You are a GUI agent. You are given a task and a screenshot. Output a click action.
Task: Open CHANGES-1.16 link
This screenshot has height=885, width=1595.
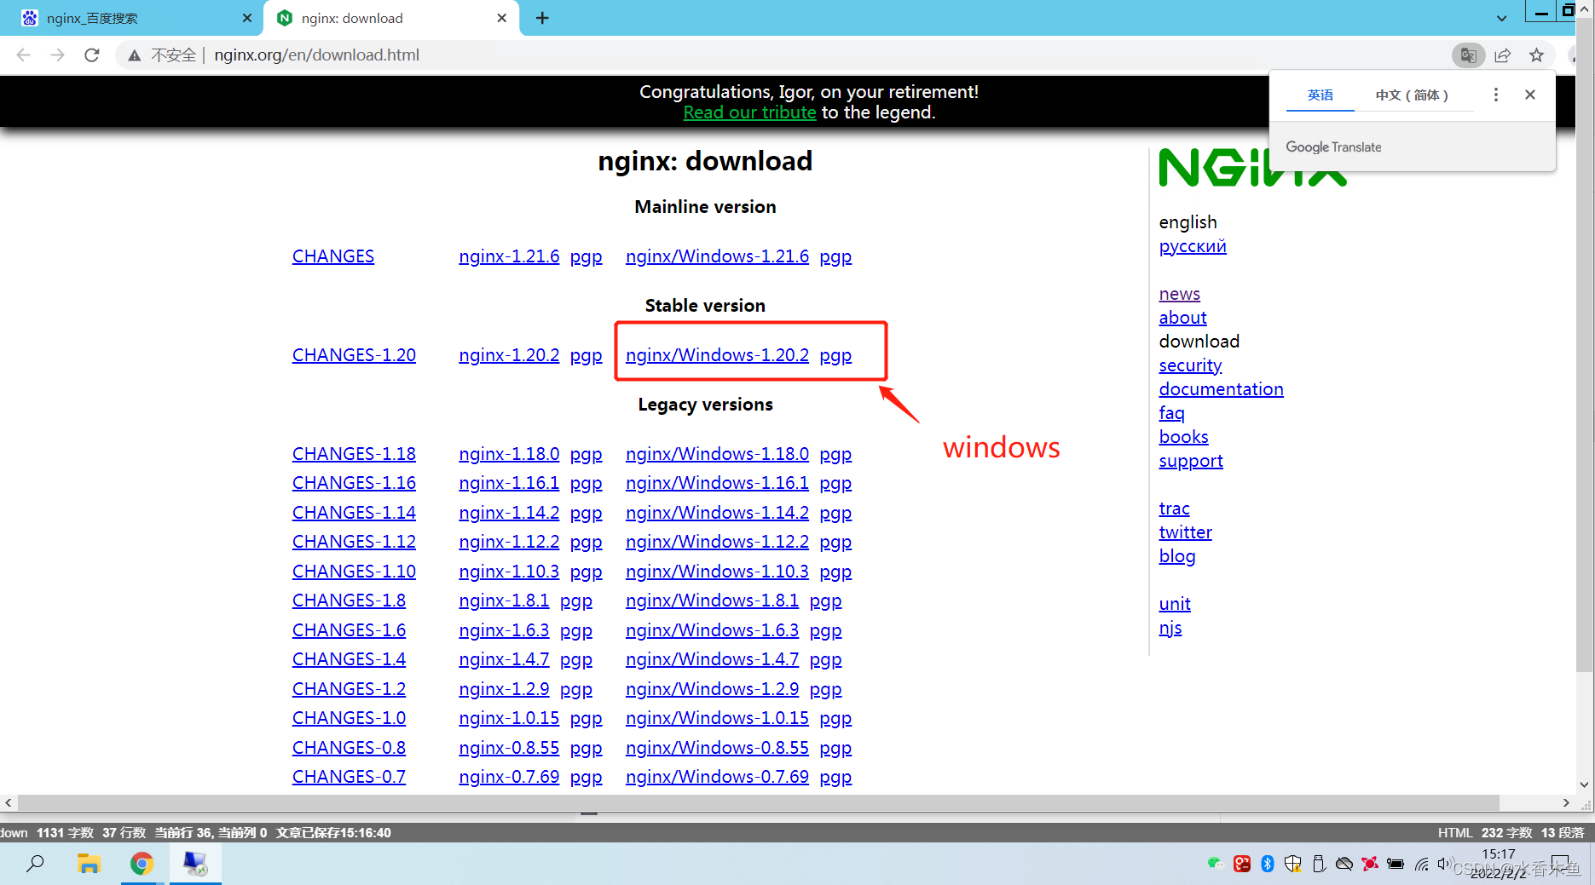coord(354,483)
